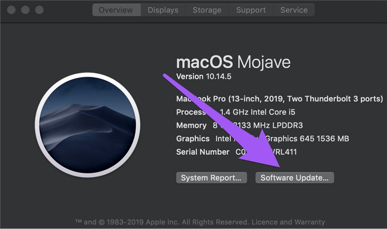
Task: Click the Graphics label
Action: pos(193,139)
